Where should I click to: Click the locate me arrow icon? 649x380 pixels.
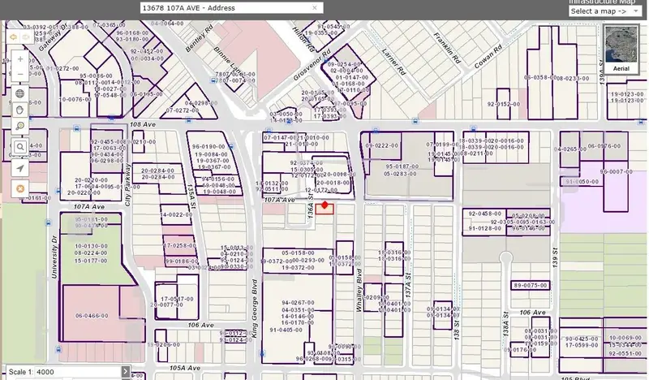[x=20, y=167]
